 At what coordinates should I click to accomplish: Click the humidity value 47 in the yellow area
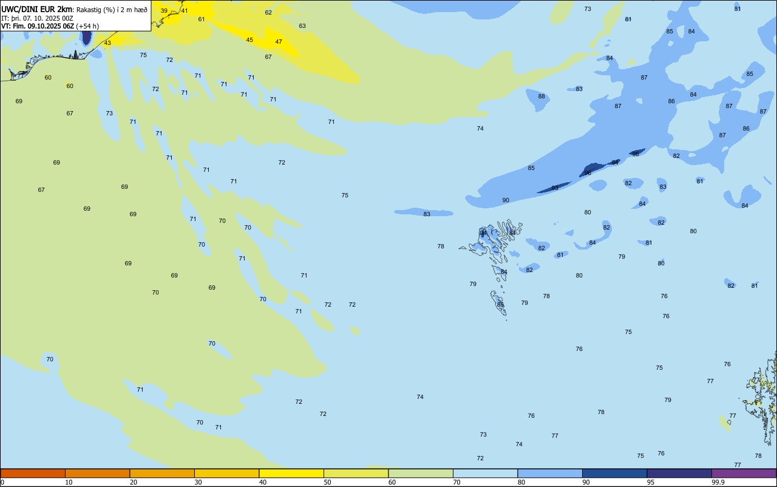279,42
